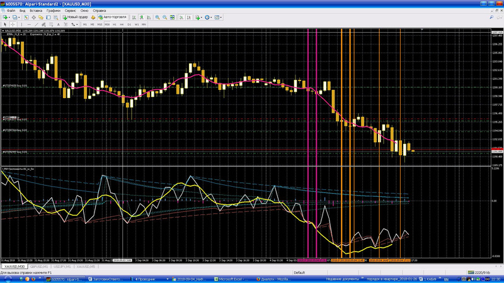The height and width of the screenshot is (283, 504).
Task: Expand the new chart dropdown arrow
Action: tap(11, 18)
